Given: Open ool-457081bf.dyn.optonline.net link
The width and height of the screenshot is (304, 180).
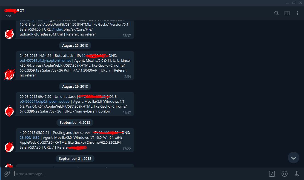Looking at the screenshot, I should coord(45,61).
